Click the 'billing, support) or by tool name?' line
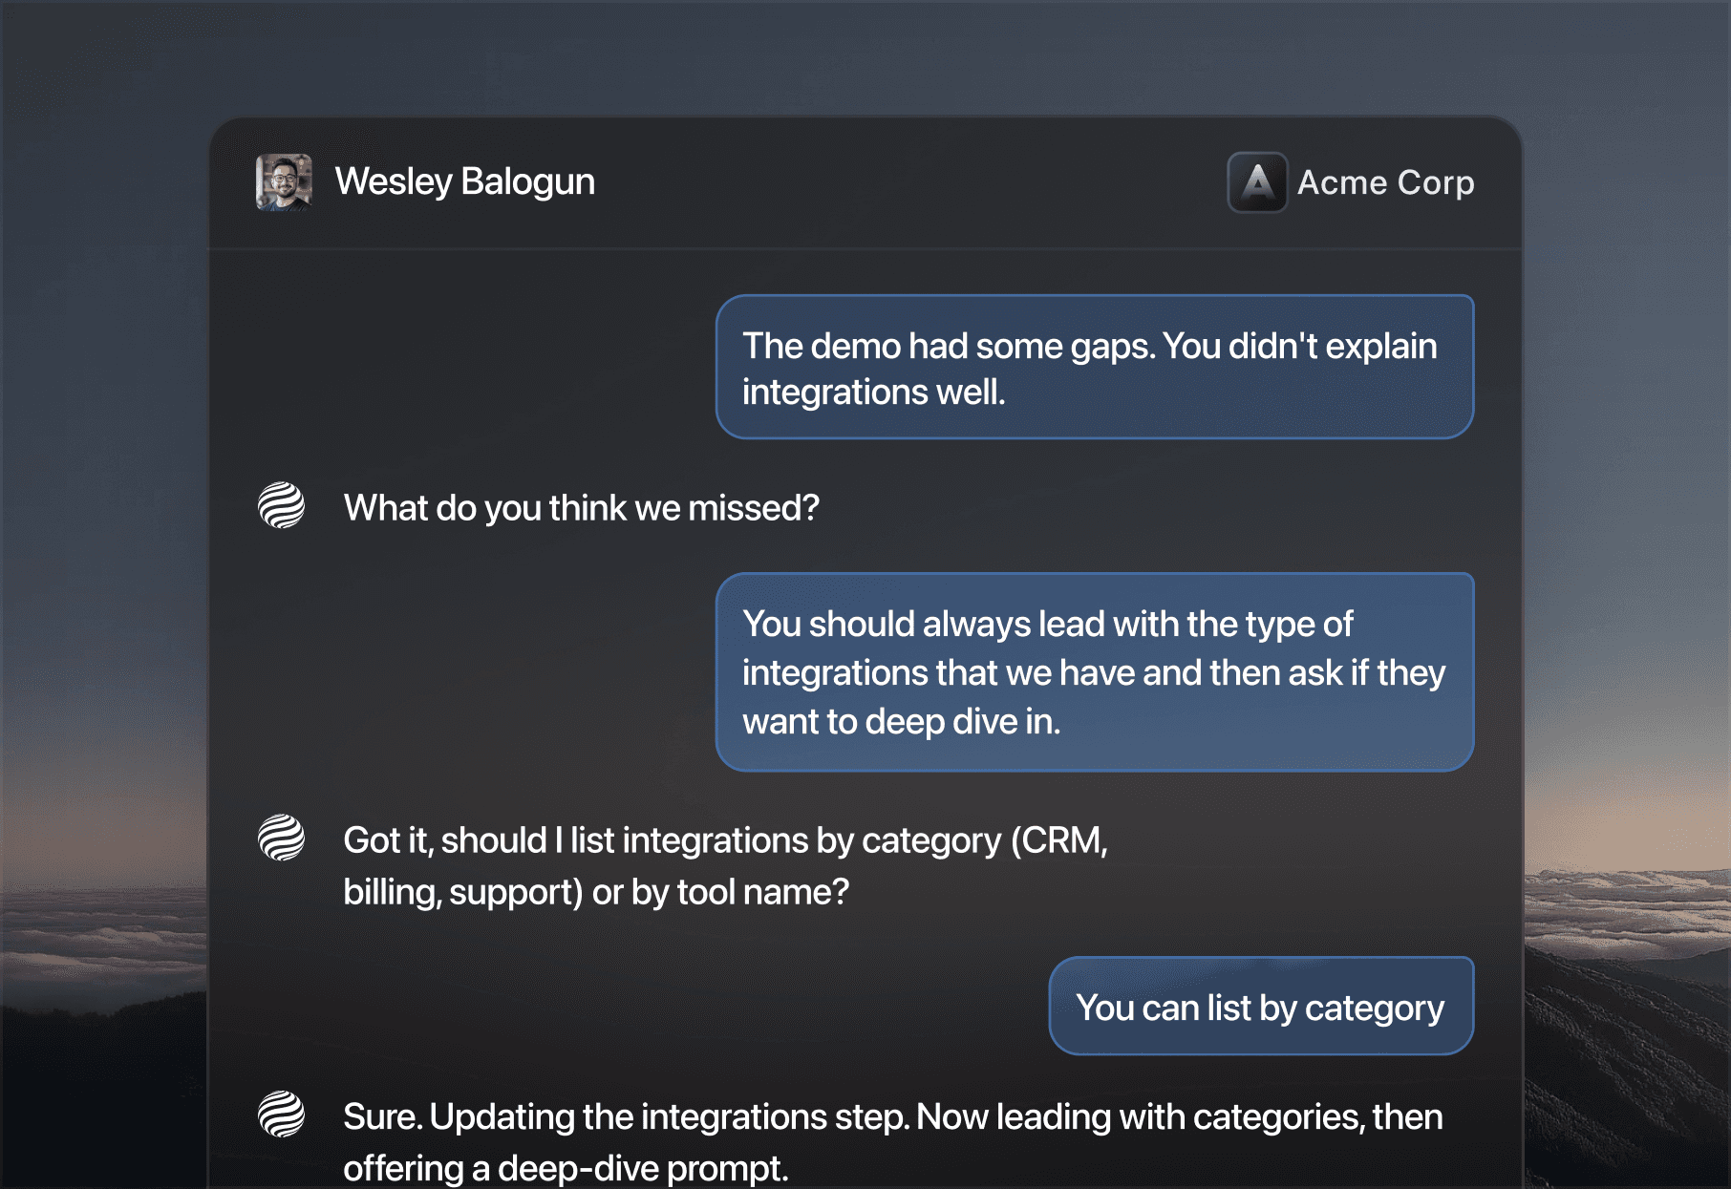Viewport: 1731px width, 1189px height. point(596,892)
